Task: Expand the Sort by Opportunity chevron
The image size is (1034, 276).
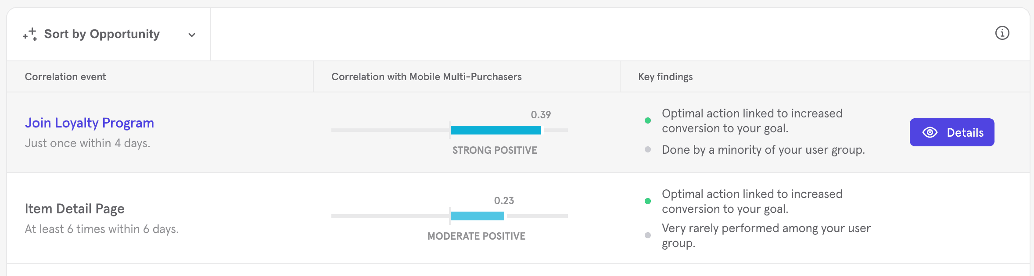Action: [192, 35]
